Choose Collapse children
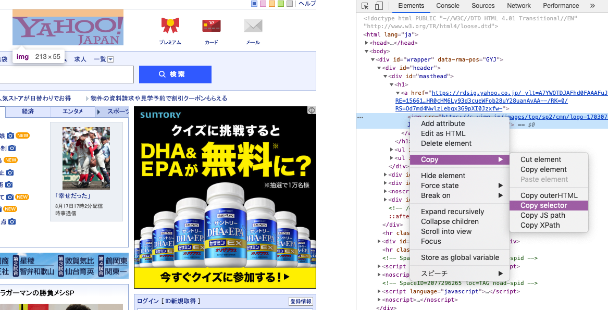Image resolution: width=608 pixels, height=310 pixels. [x=460, y=221]
